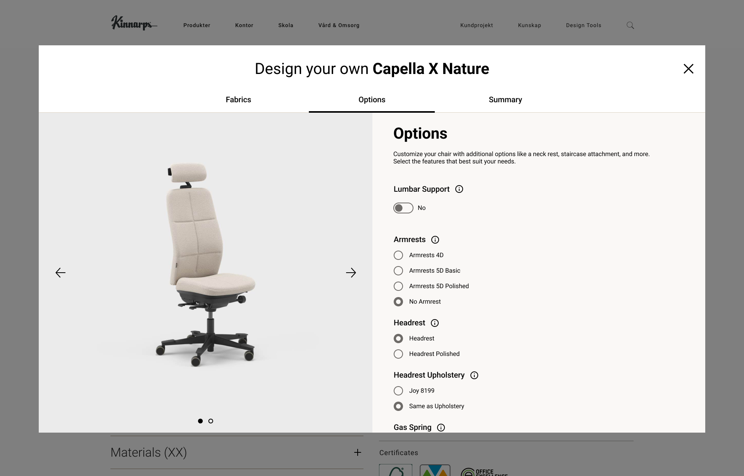This screenshot has height=476, width=744.
Task: Open the Produkter menu
Action: click(x=197, y=26)
